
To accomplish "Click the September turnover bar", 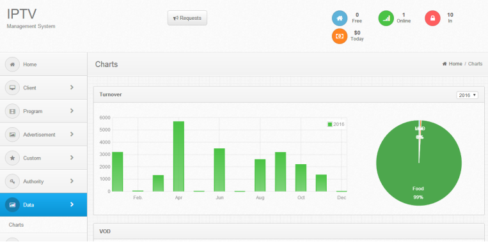I will (280, 172).
